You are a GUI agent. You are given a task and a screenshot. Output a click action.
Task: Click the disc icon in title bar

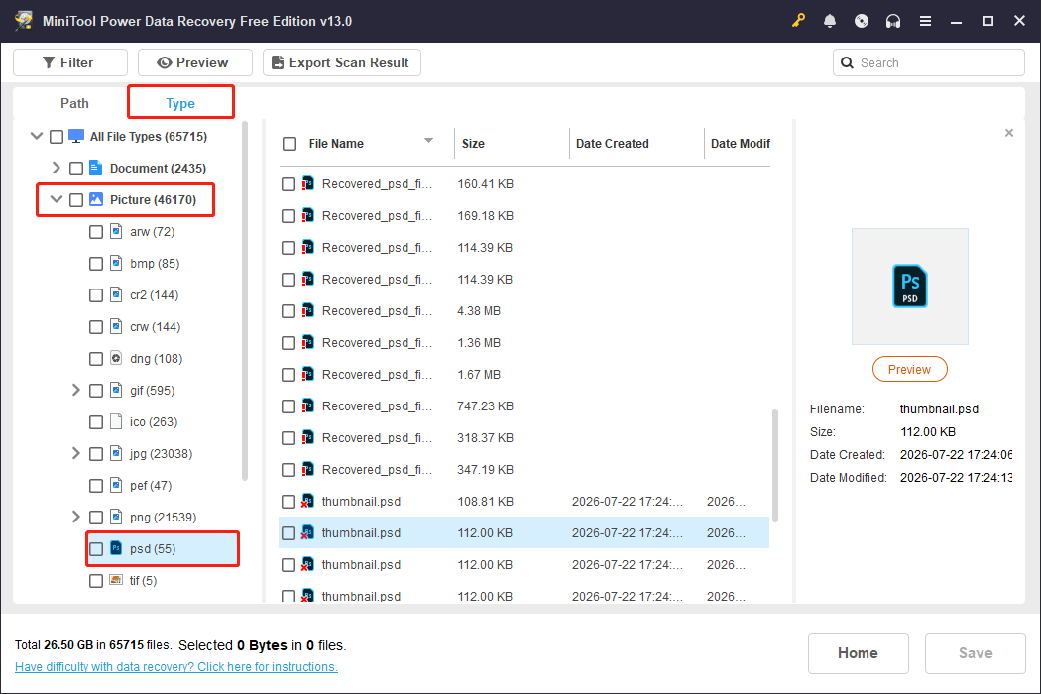[x=862, y=21]
